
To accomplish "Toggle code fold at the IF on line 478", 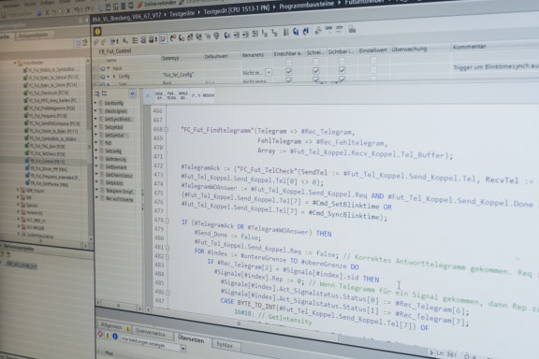I will (x=168, y=221).
